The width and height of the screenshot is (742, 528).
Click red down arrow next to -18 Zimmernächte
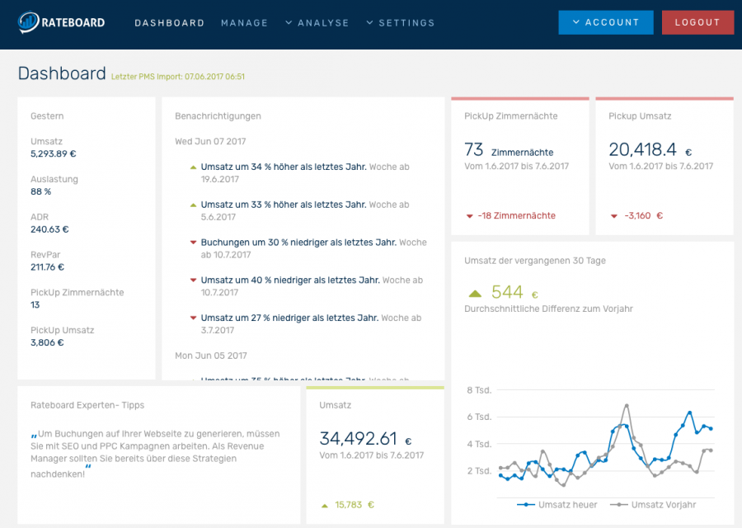coord(469,216)
